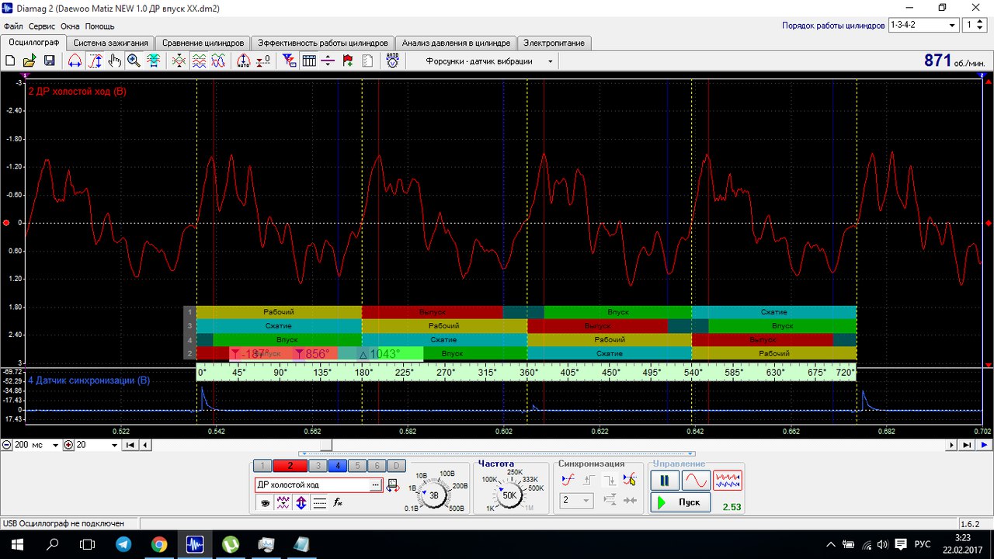The image size is (994, 559).
Task: Open the Форсунки - датчик вибрации dropdown
Action: pos(551,61)
